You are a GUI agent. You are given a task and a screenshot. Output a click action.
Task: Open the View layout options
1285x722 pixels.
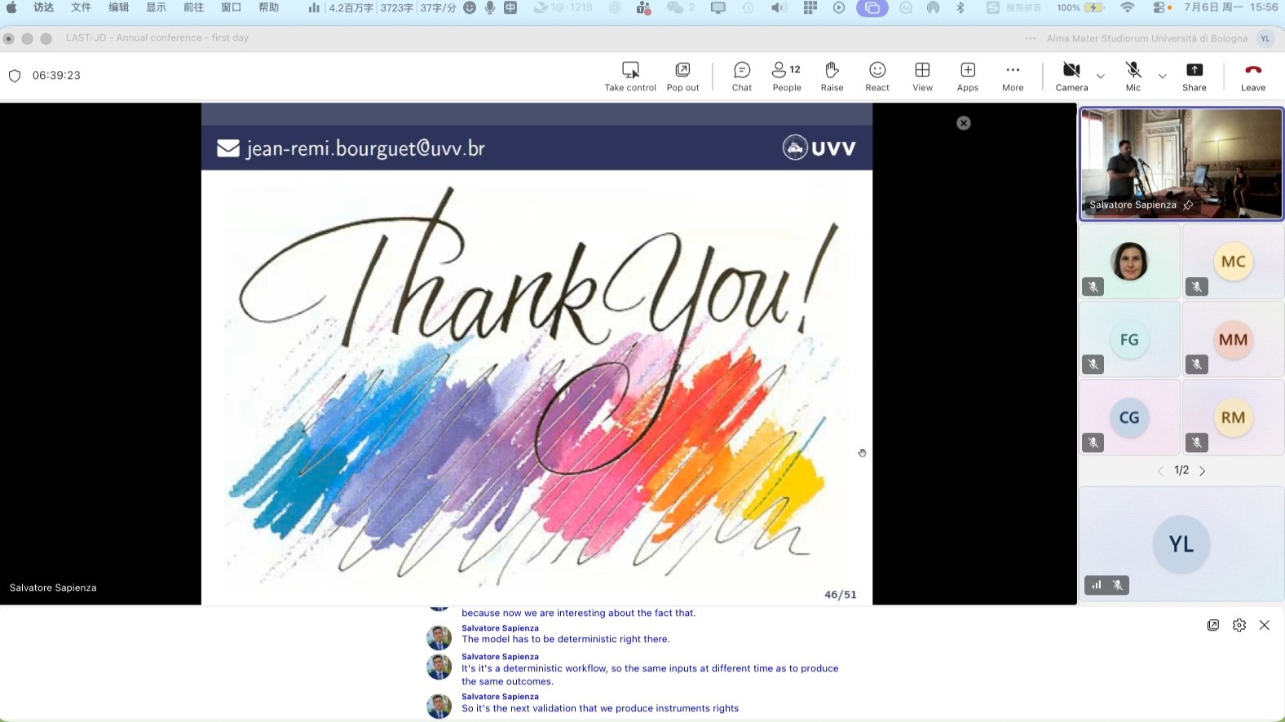coord(922,77)
